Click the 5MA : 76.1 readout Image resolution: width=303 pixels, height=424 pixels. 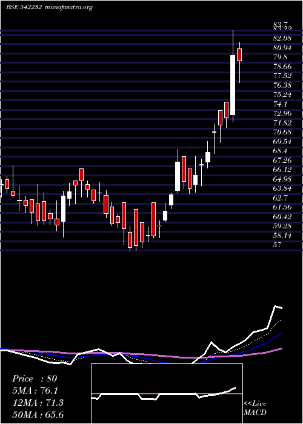[36, 391]
